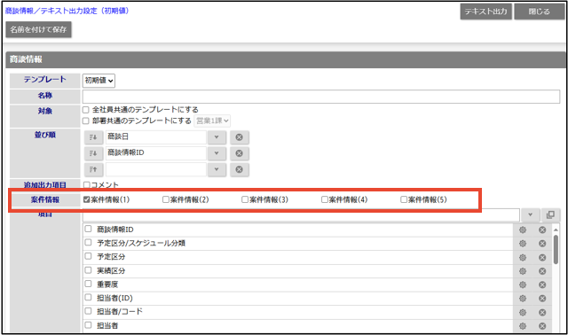Remove the 商談情報ID item from list
568x335 pixels.
(542, 230)
